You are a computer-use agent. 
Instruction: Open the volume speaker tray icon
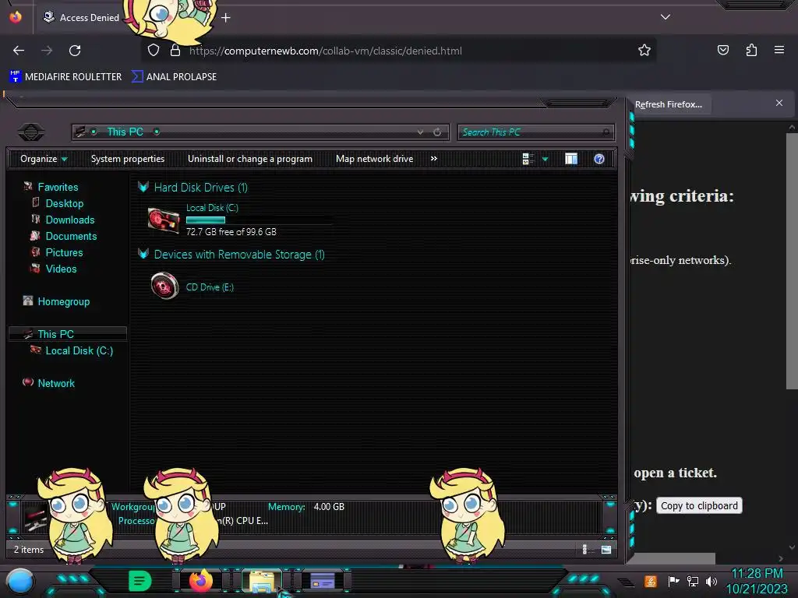tap(711, 581)
